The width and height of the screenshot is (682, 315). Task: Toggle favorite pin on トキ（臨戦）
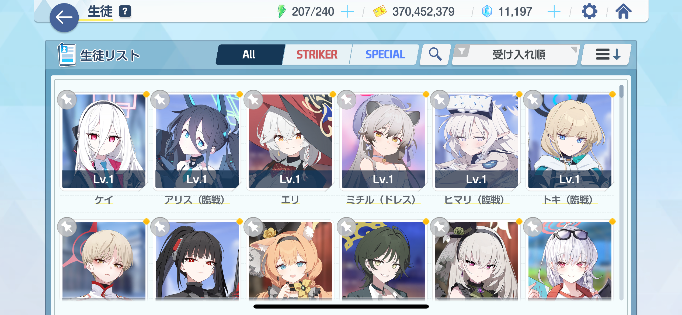click(533, 100)
